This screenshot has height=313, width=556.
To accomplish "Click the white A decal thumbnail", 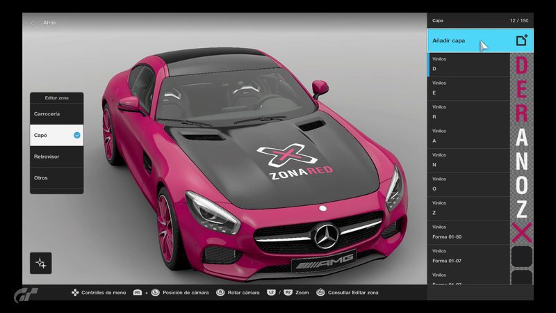I will (522, 136).
